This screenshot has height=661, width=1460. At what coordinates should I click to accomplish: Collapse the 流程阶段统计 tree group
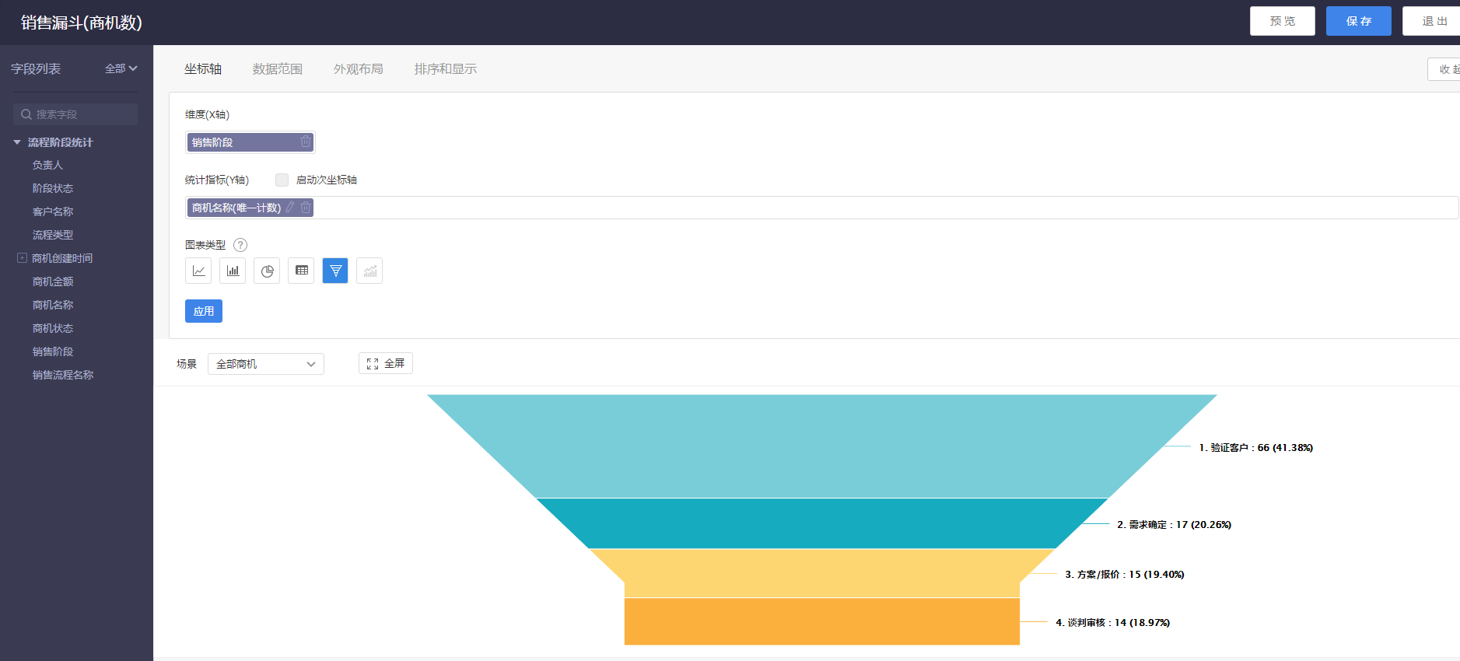click(17, 142)
